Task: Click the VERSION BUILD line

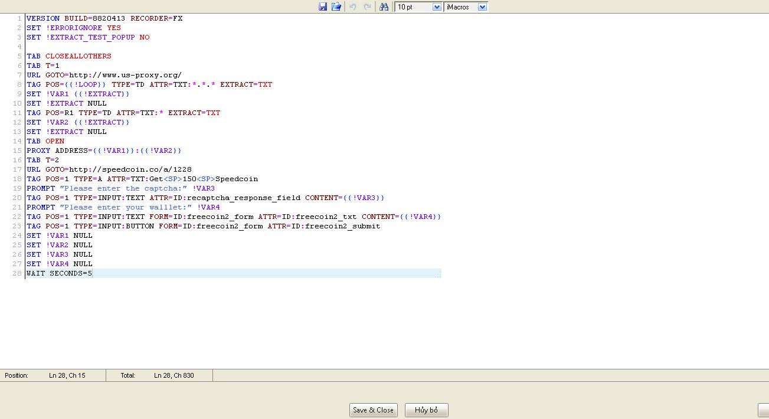Action: pos(104,18)
